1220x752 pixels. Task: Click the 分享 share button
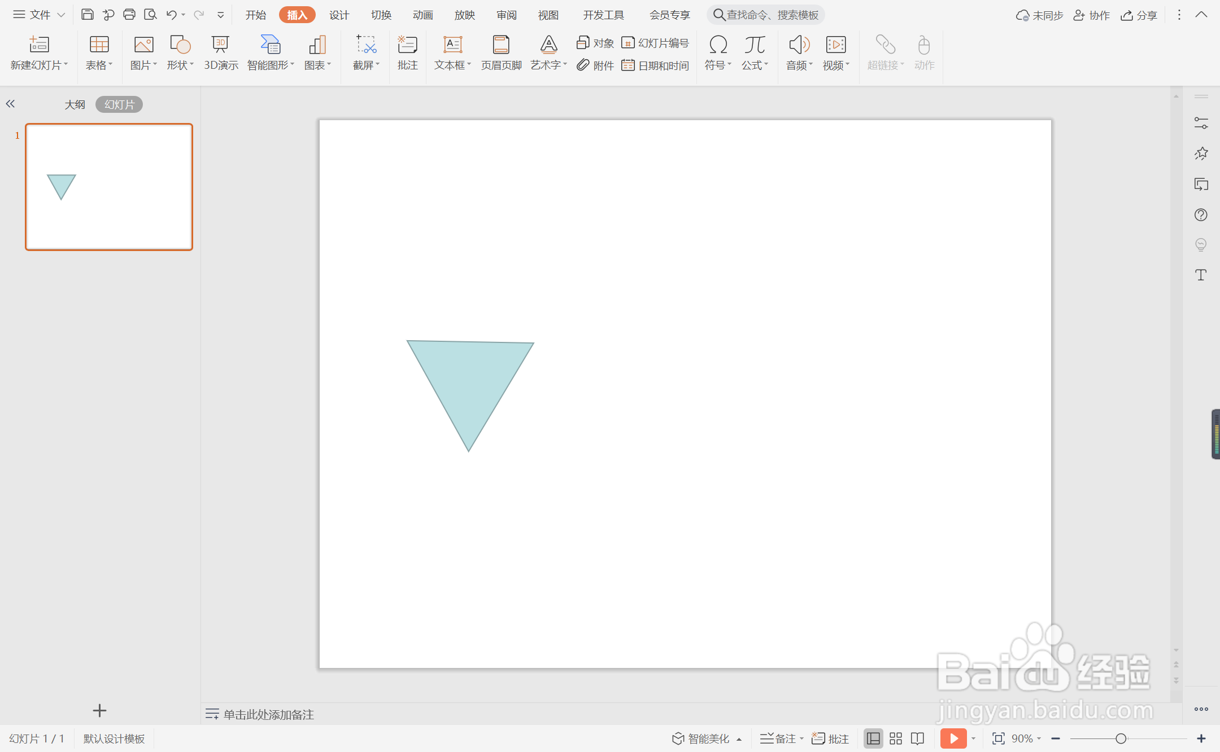(x=1139, y=15)
